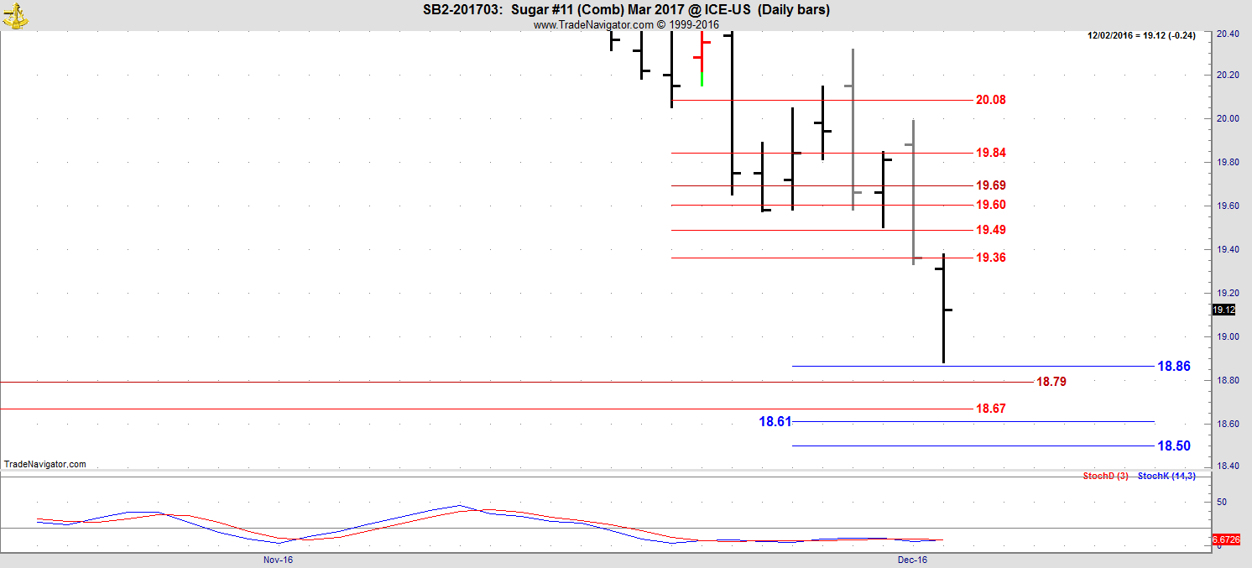
Task: Select the 18.79 red support label
Action: [1051, 382]
